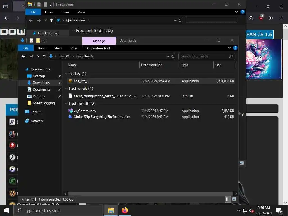The image size is (288, 216).
Task: Open File Explorer from taskbar
Action: click(111, 210)
